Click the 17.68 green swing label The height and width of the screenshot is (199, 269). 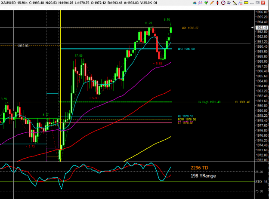point(79,55)
